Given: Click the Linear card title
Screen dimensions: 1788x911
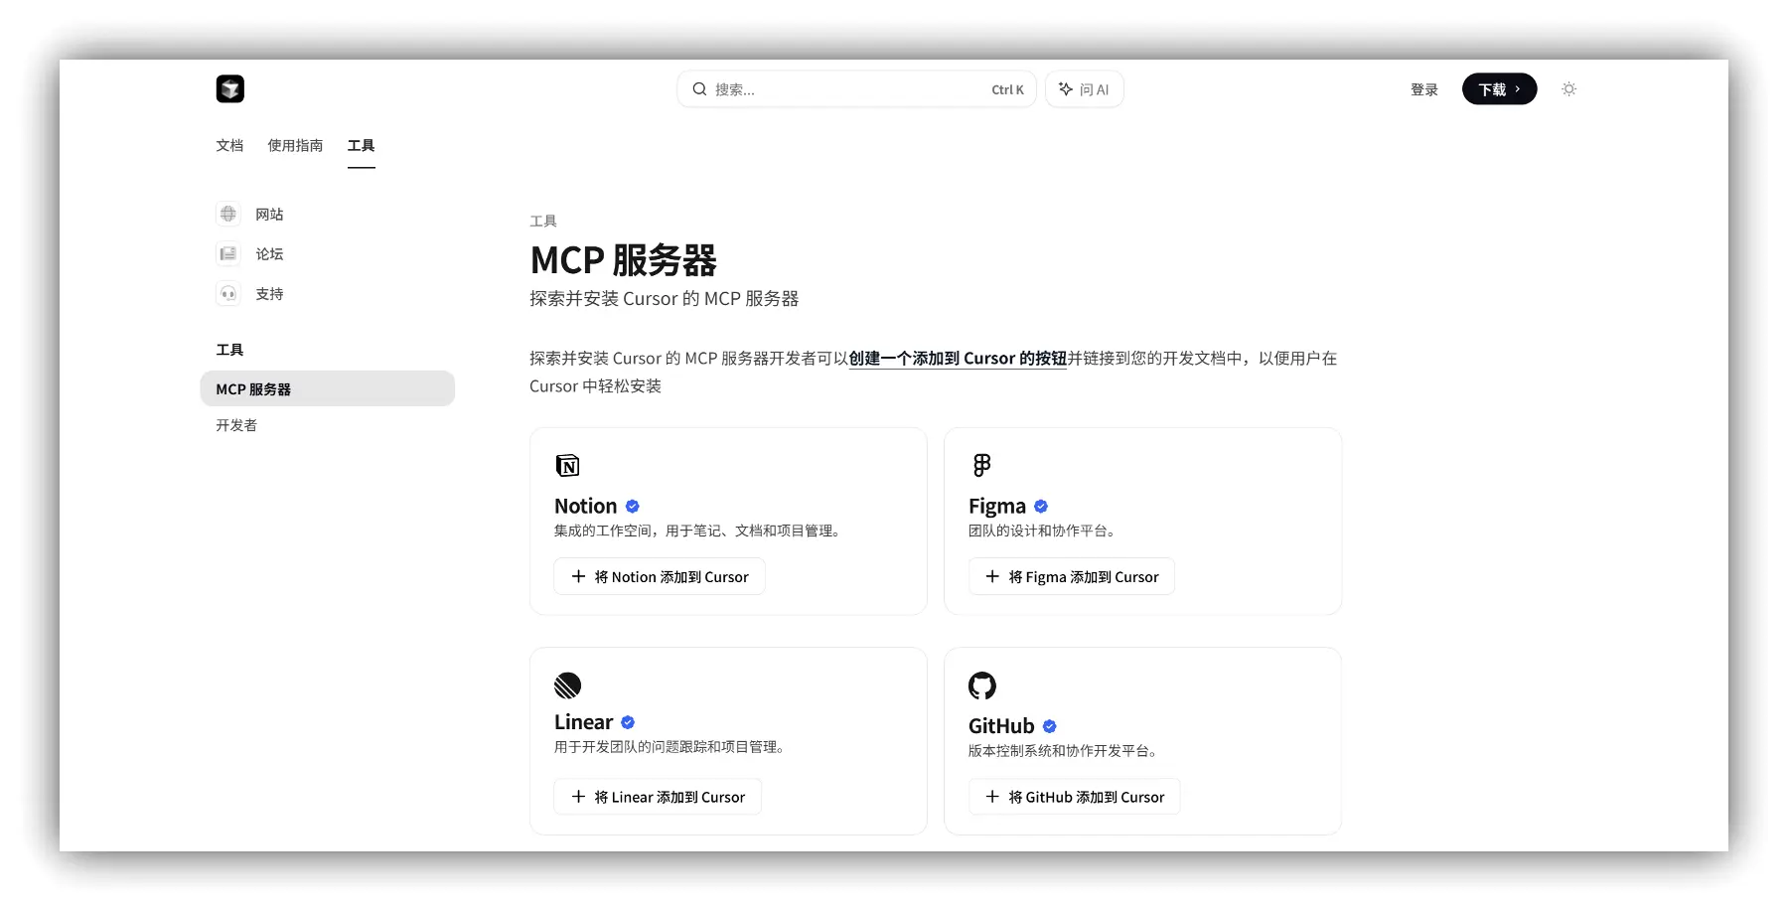Looking at the screenshot, I should click(x=584, y=722).
